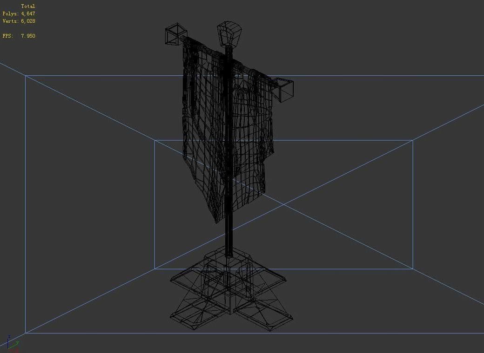
Task: Select the left cube cap on crossbar
Action: click(x=176, y=34)
